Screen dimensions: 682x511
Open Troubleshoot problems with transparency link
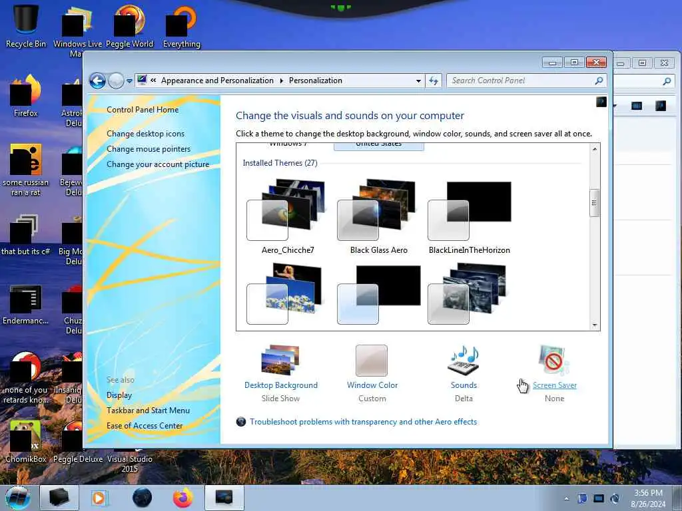point(363,421)
